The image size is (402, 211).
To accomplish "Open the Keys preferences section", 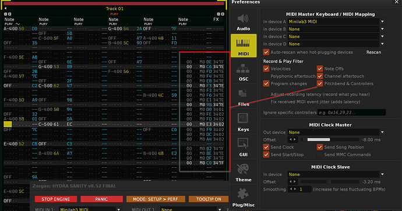I will (244, 121).
